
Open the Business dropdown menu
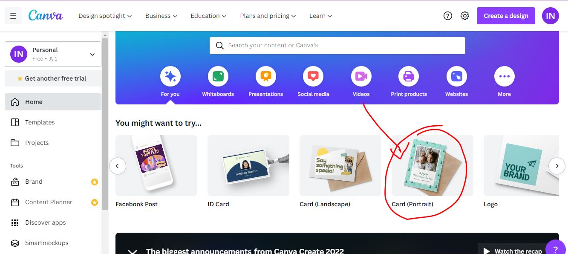click(x=161, y=15)
